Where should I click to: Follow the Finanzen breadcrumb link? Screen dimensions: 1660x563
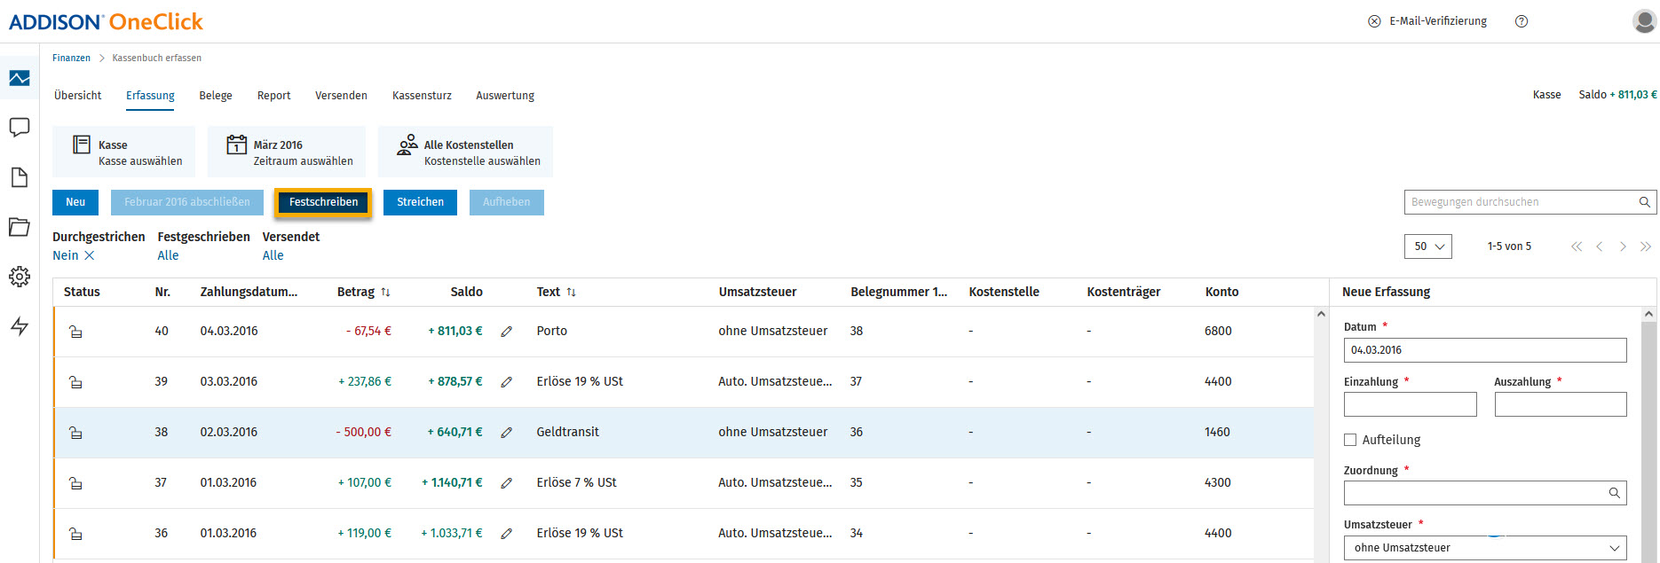pos(71,58)
